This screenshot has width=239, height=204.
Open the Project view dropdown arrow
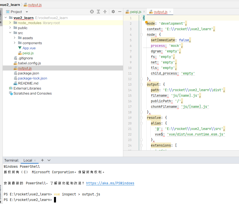pos(27,12)
